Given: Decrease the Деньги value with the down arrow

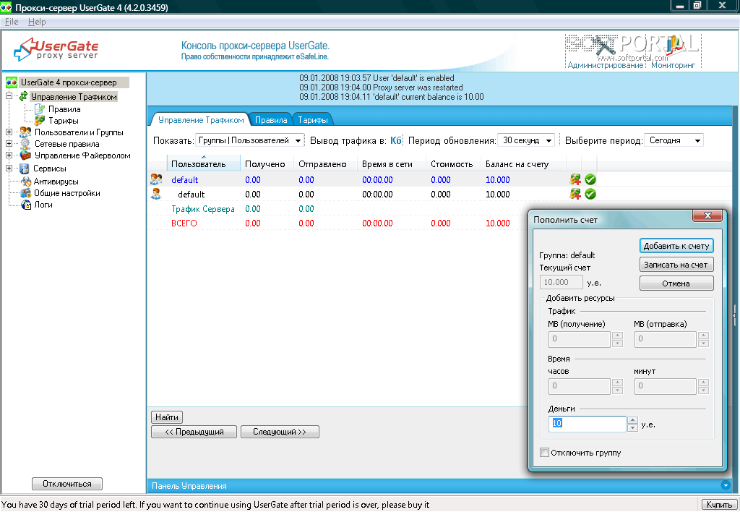Looking at the screenshot, I should [x=633, y=428].
